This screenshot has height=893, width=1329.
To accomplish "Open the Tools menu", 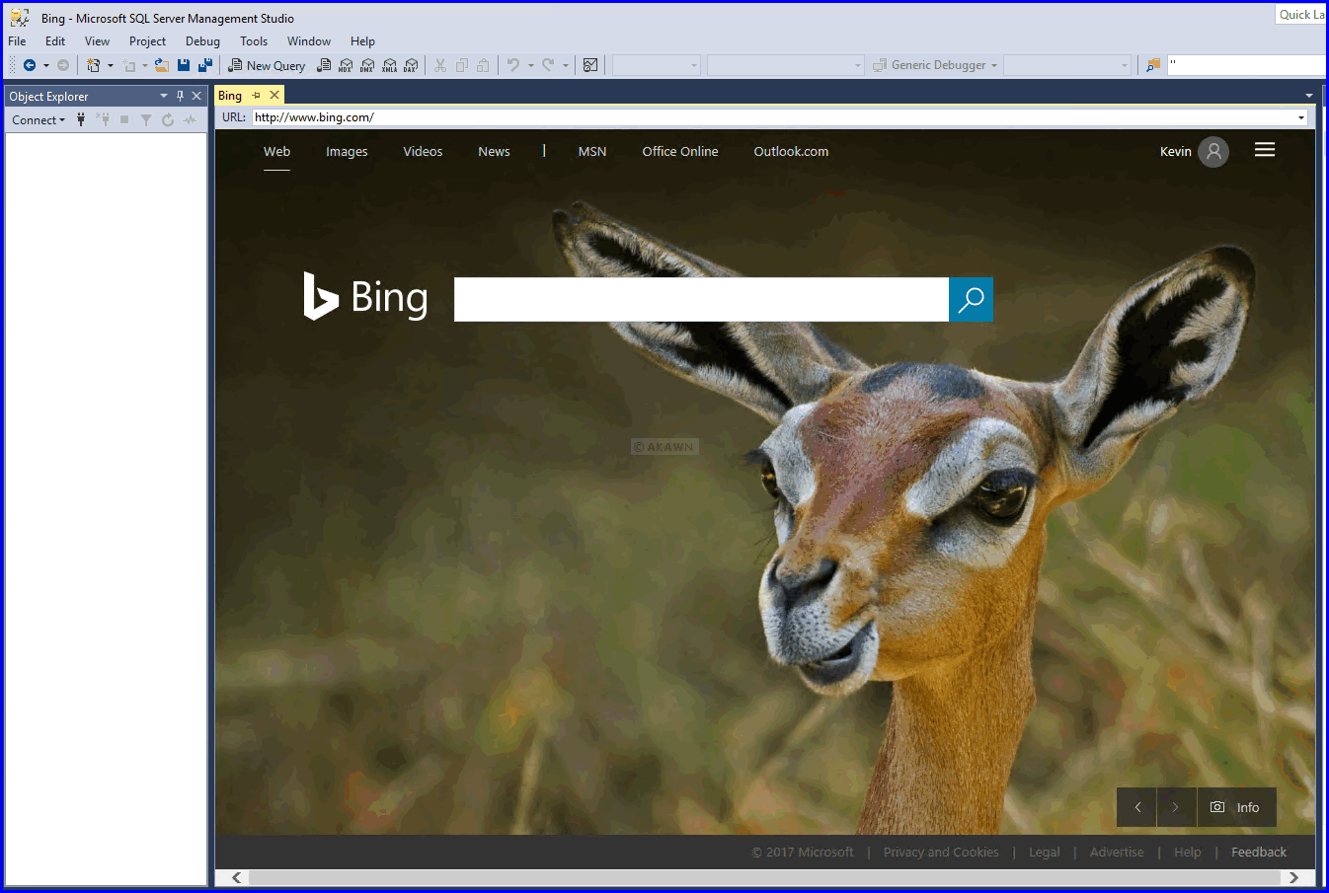I will (x=254, y=41).
